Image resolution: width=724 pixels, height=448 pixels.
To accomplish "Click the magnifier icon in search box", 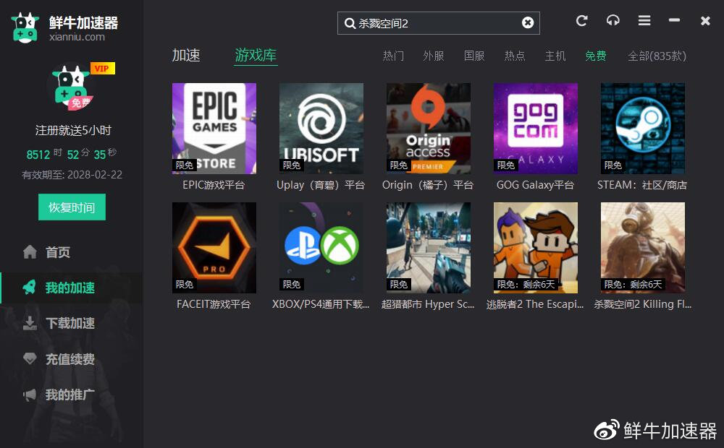I will [x=350, y=22].
